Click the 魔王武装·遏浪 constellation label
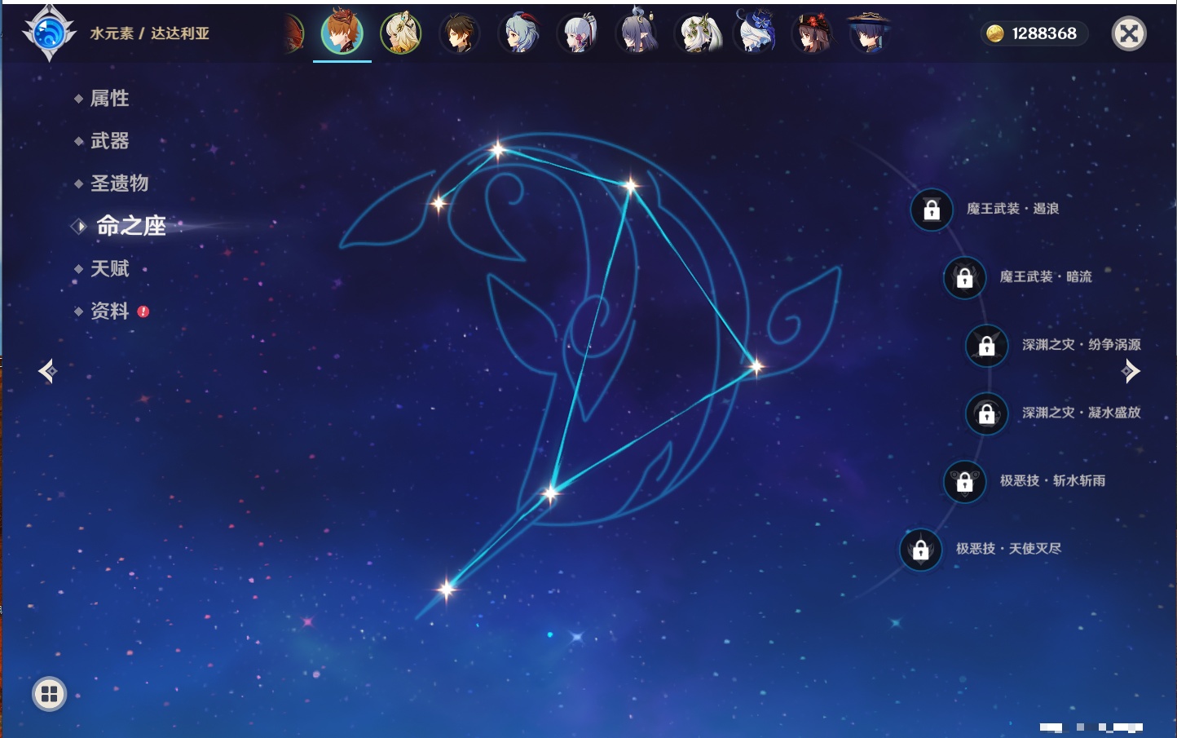This screenshot has height=738, width=1177. 1012,209
